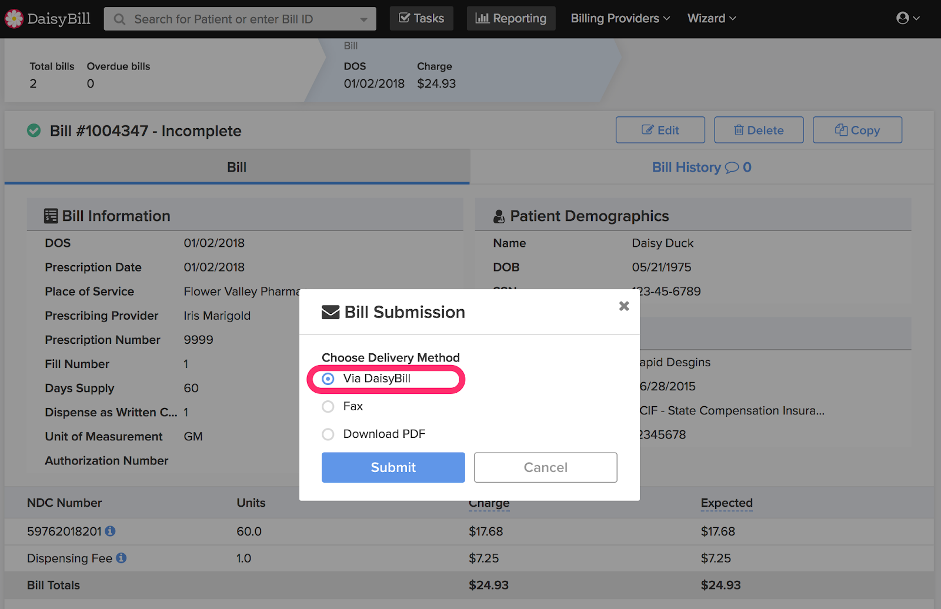Click the Edit bill button

660,130
